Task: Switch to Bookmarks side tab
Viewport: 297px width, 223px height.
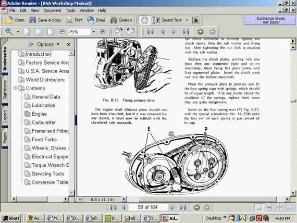Action: point(5,58)
